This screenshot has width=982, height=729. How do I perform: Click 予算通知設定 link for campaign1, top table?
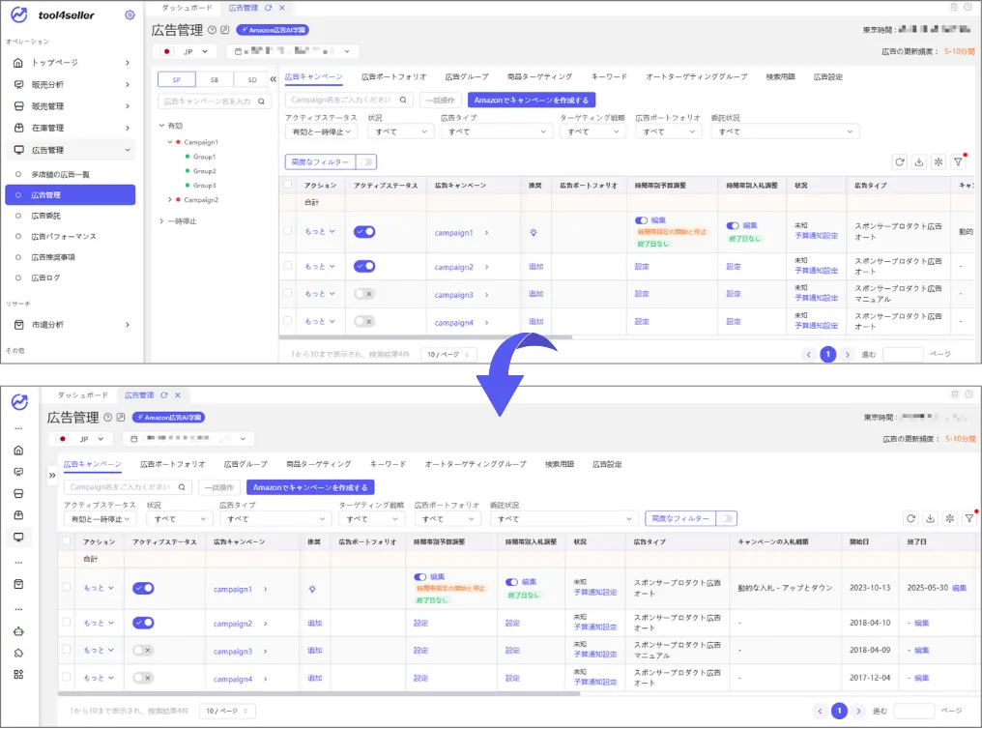click(816, 236)
